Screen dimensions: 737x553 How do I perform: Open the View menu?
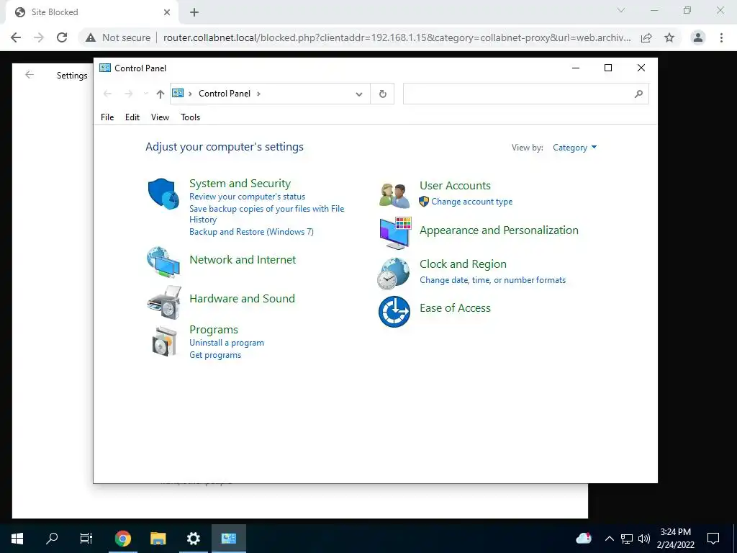coord(160,117)
